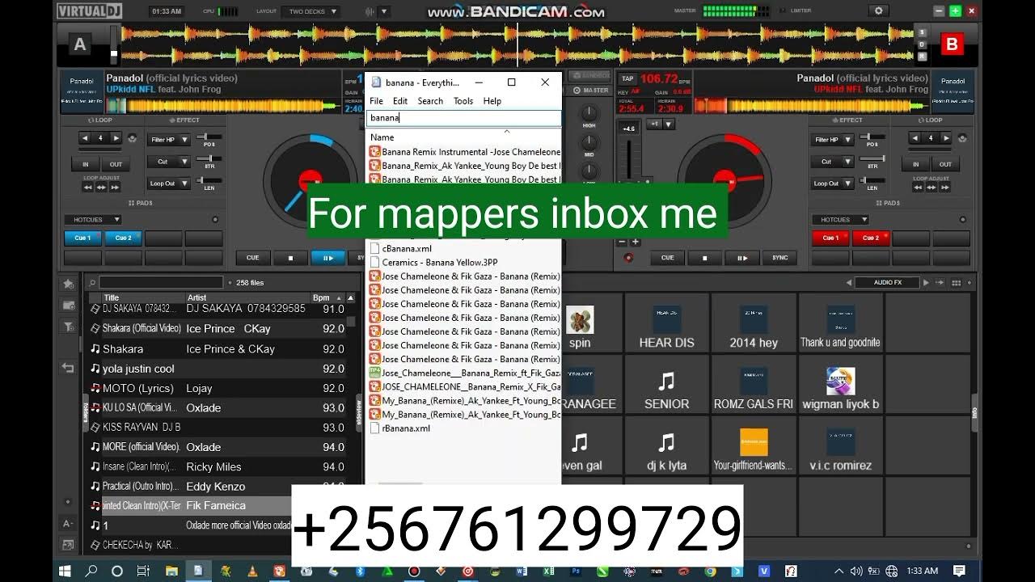Toggle right deck SYNC button
Screen dimensions: 1035x582
pos(779,258)
